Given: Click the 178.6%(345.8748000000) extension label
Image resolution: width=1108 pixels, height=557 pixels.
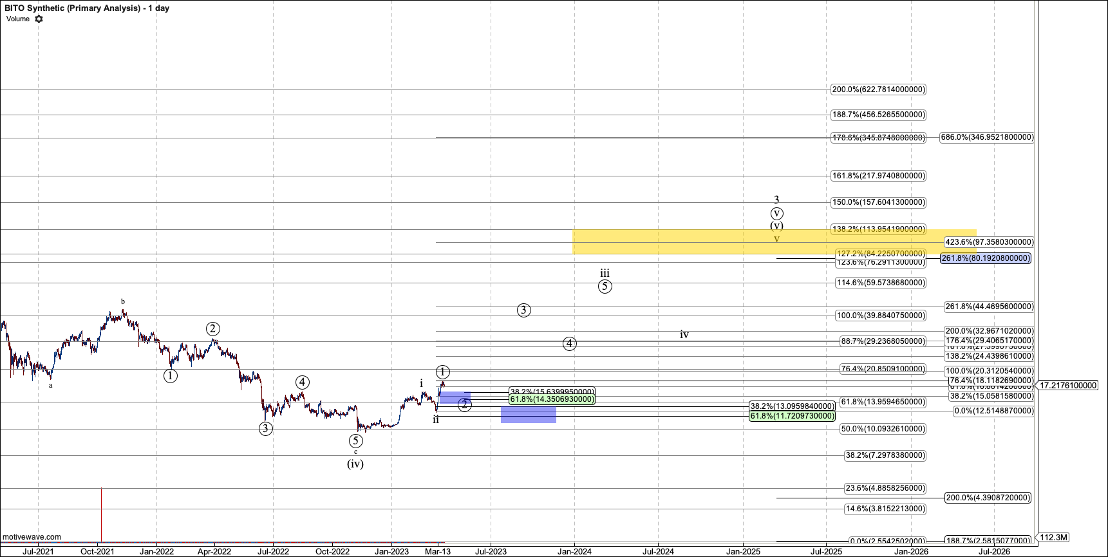Looking at the screenshot, I should tap(878, 137).
